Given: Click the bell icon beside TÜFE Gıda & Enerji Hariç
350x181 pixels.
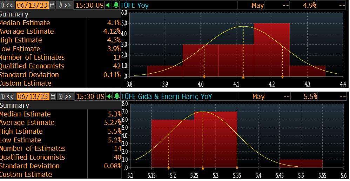Looking at the screenshot, I should pyautogui.click(x=116, y=96).
